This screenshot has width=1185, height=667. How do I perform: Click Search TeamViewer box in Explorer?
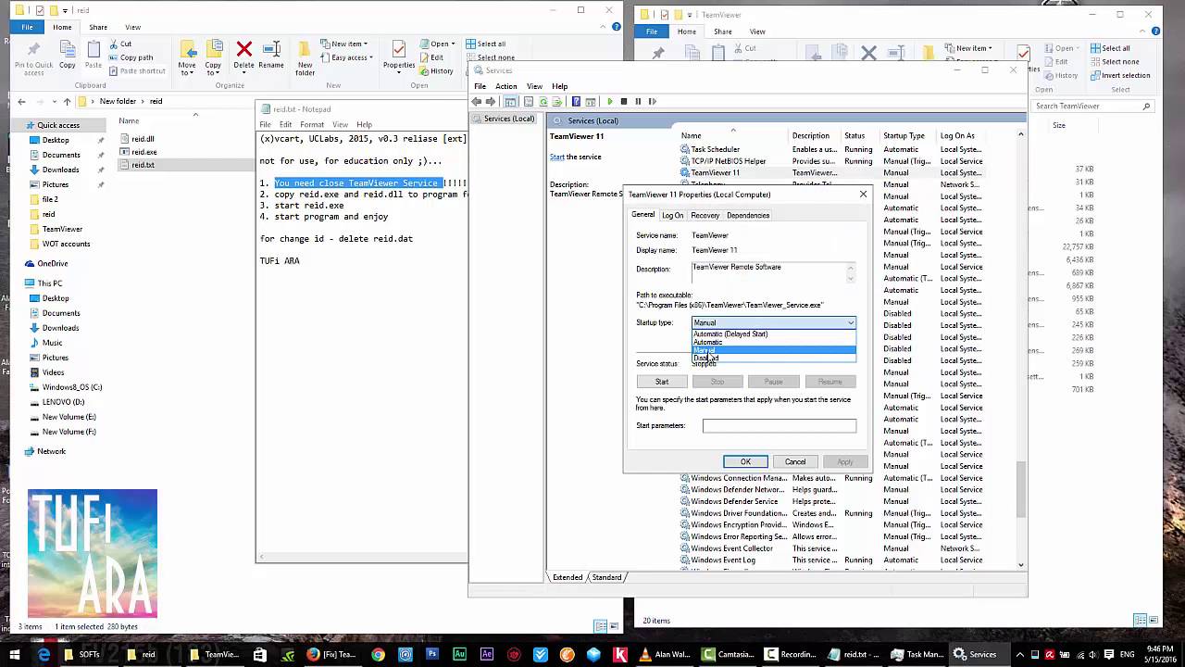pyautogui.click(x=1092, y=106)
